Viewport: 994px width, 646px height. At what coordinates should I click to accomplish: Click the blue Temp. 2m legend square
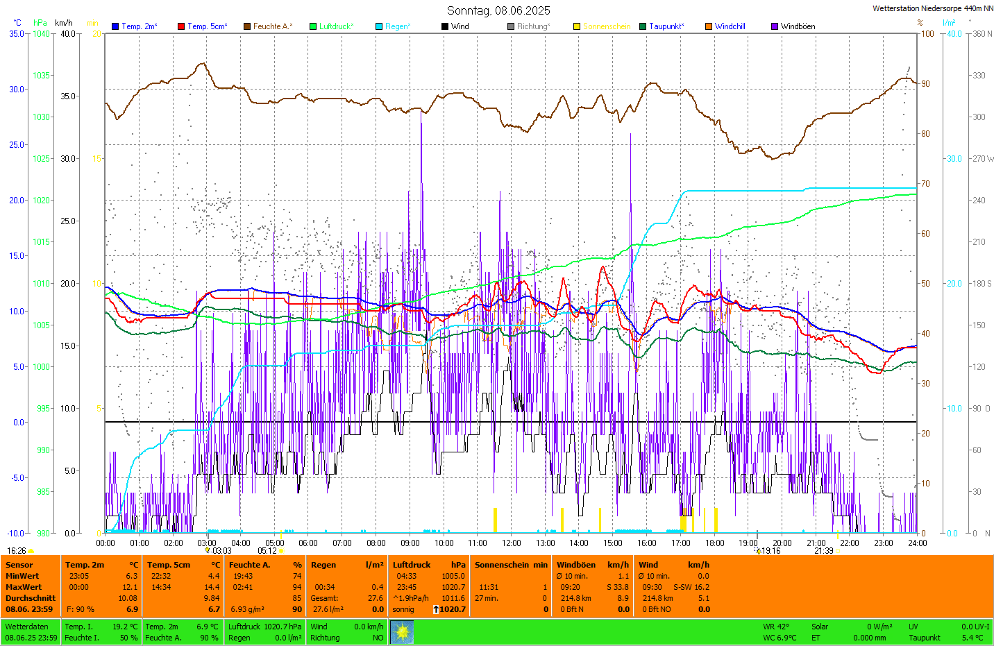point(115,26)
